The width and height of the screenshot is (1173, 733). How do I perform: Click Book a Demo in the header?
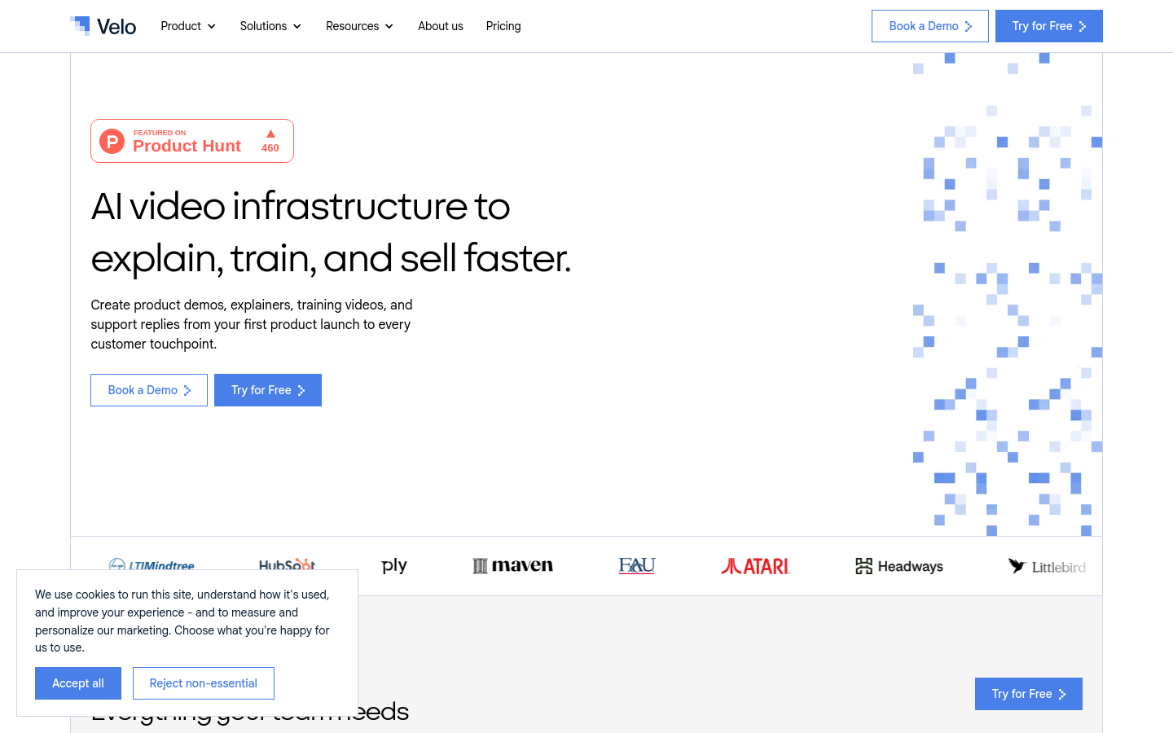coord(930,26)
